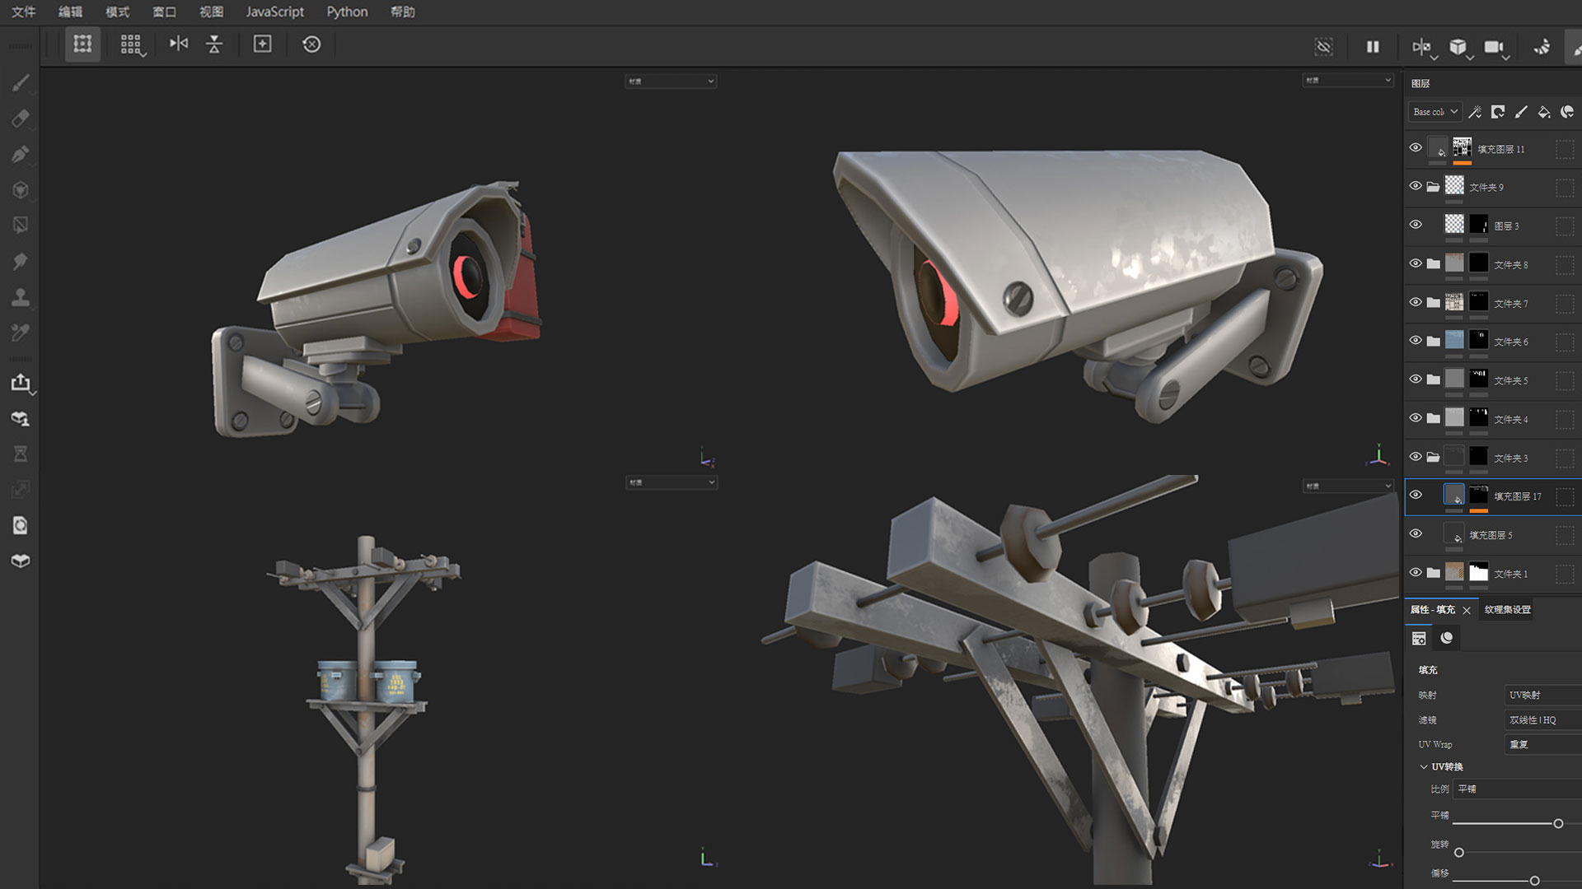1582x889 pixels.
Task: Activate the Clone stamp tool
Action: [21, 297]
